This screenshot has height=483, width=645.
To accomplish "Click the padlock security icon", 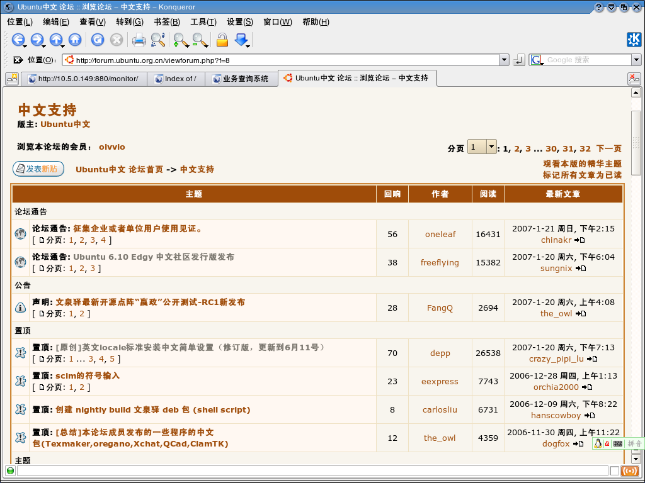I will (222, 40).
